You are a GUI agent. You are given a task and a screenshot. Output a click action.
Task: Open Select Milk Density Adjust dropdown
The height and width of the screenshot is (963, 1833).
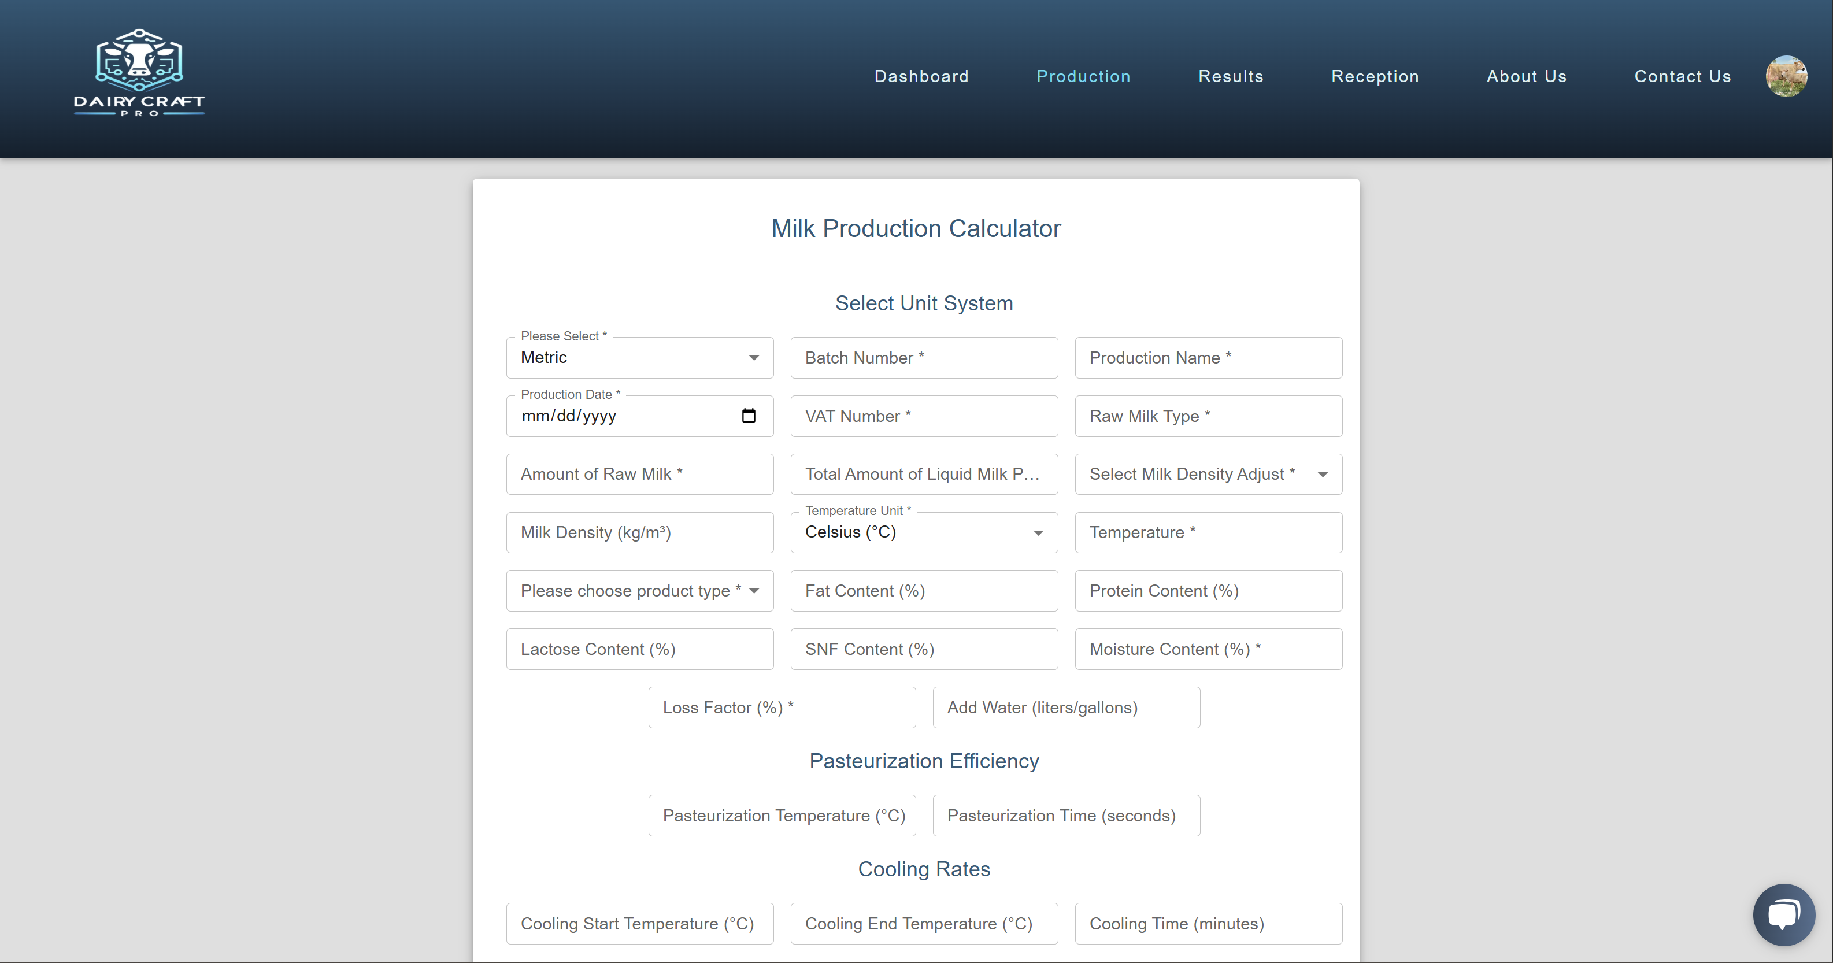pyautogui.click(x=1208, y=474)
